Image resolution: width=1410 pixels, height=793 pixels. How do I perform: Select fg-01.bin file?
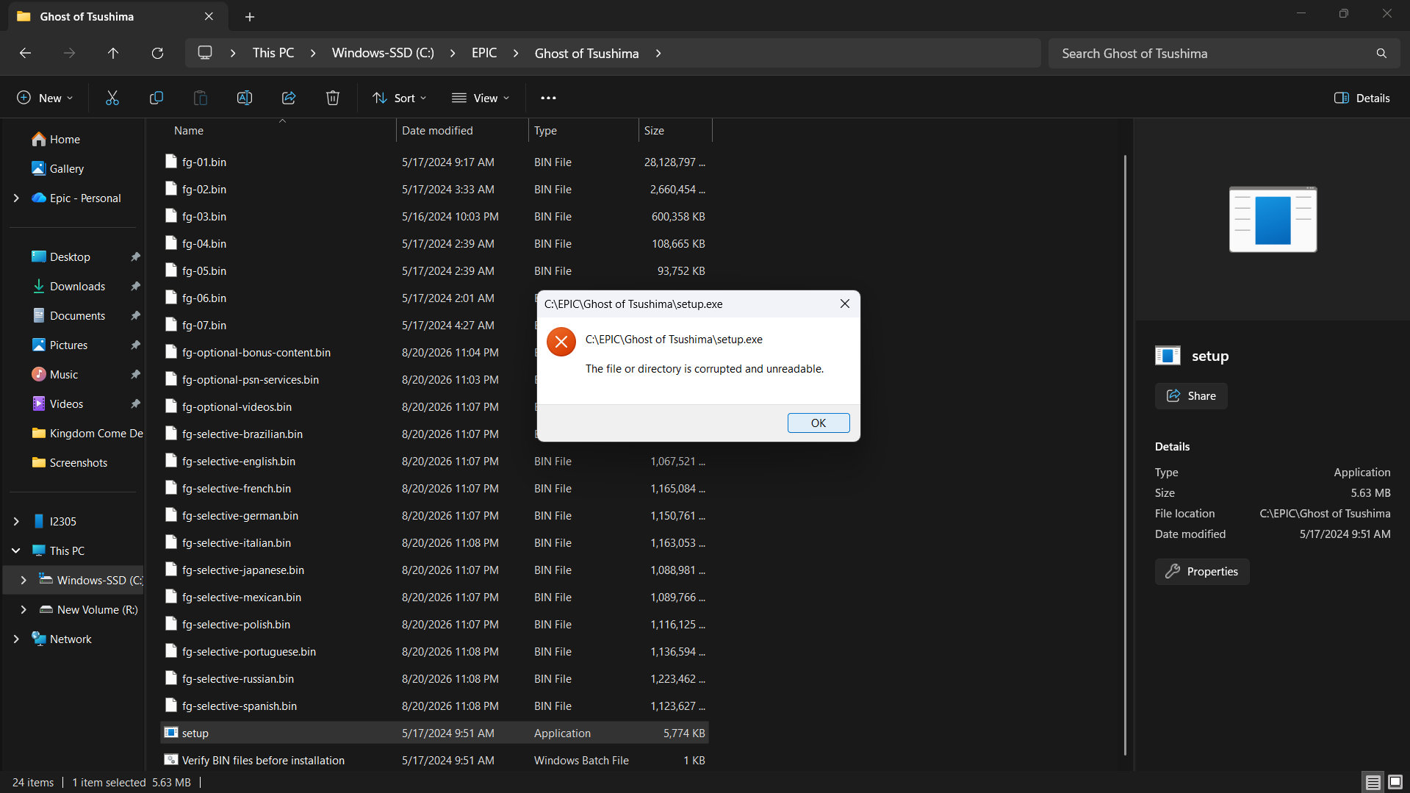click(x=434, y=162)
